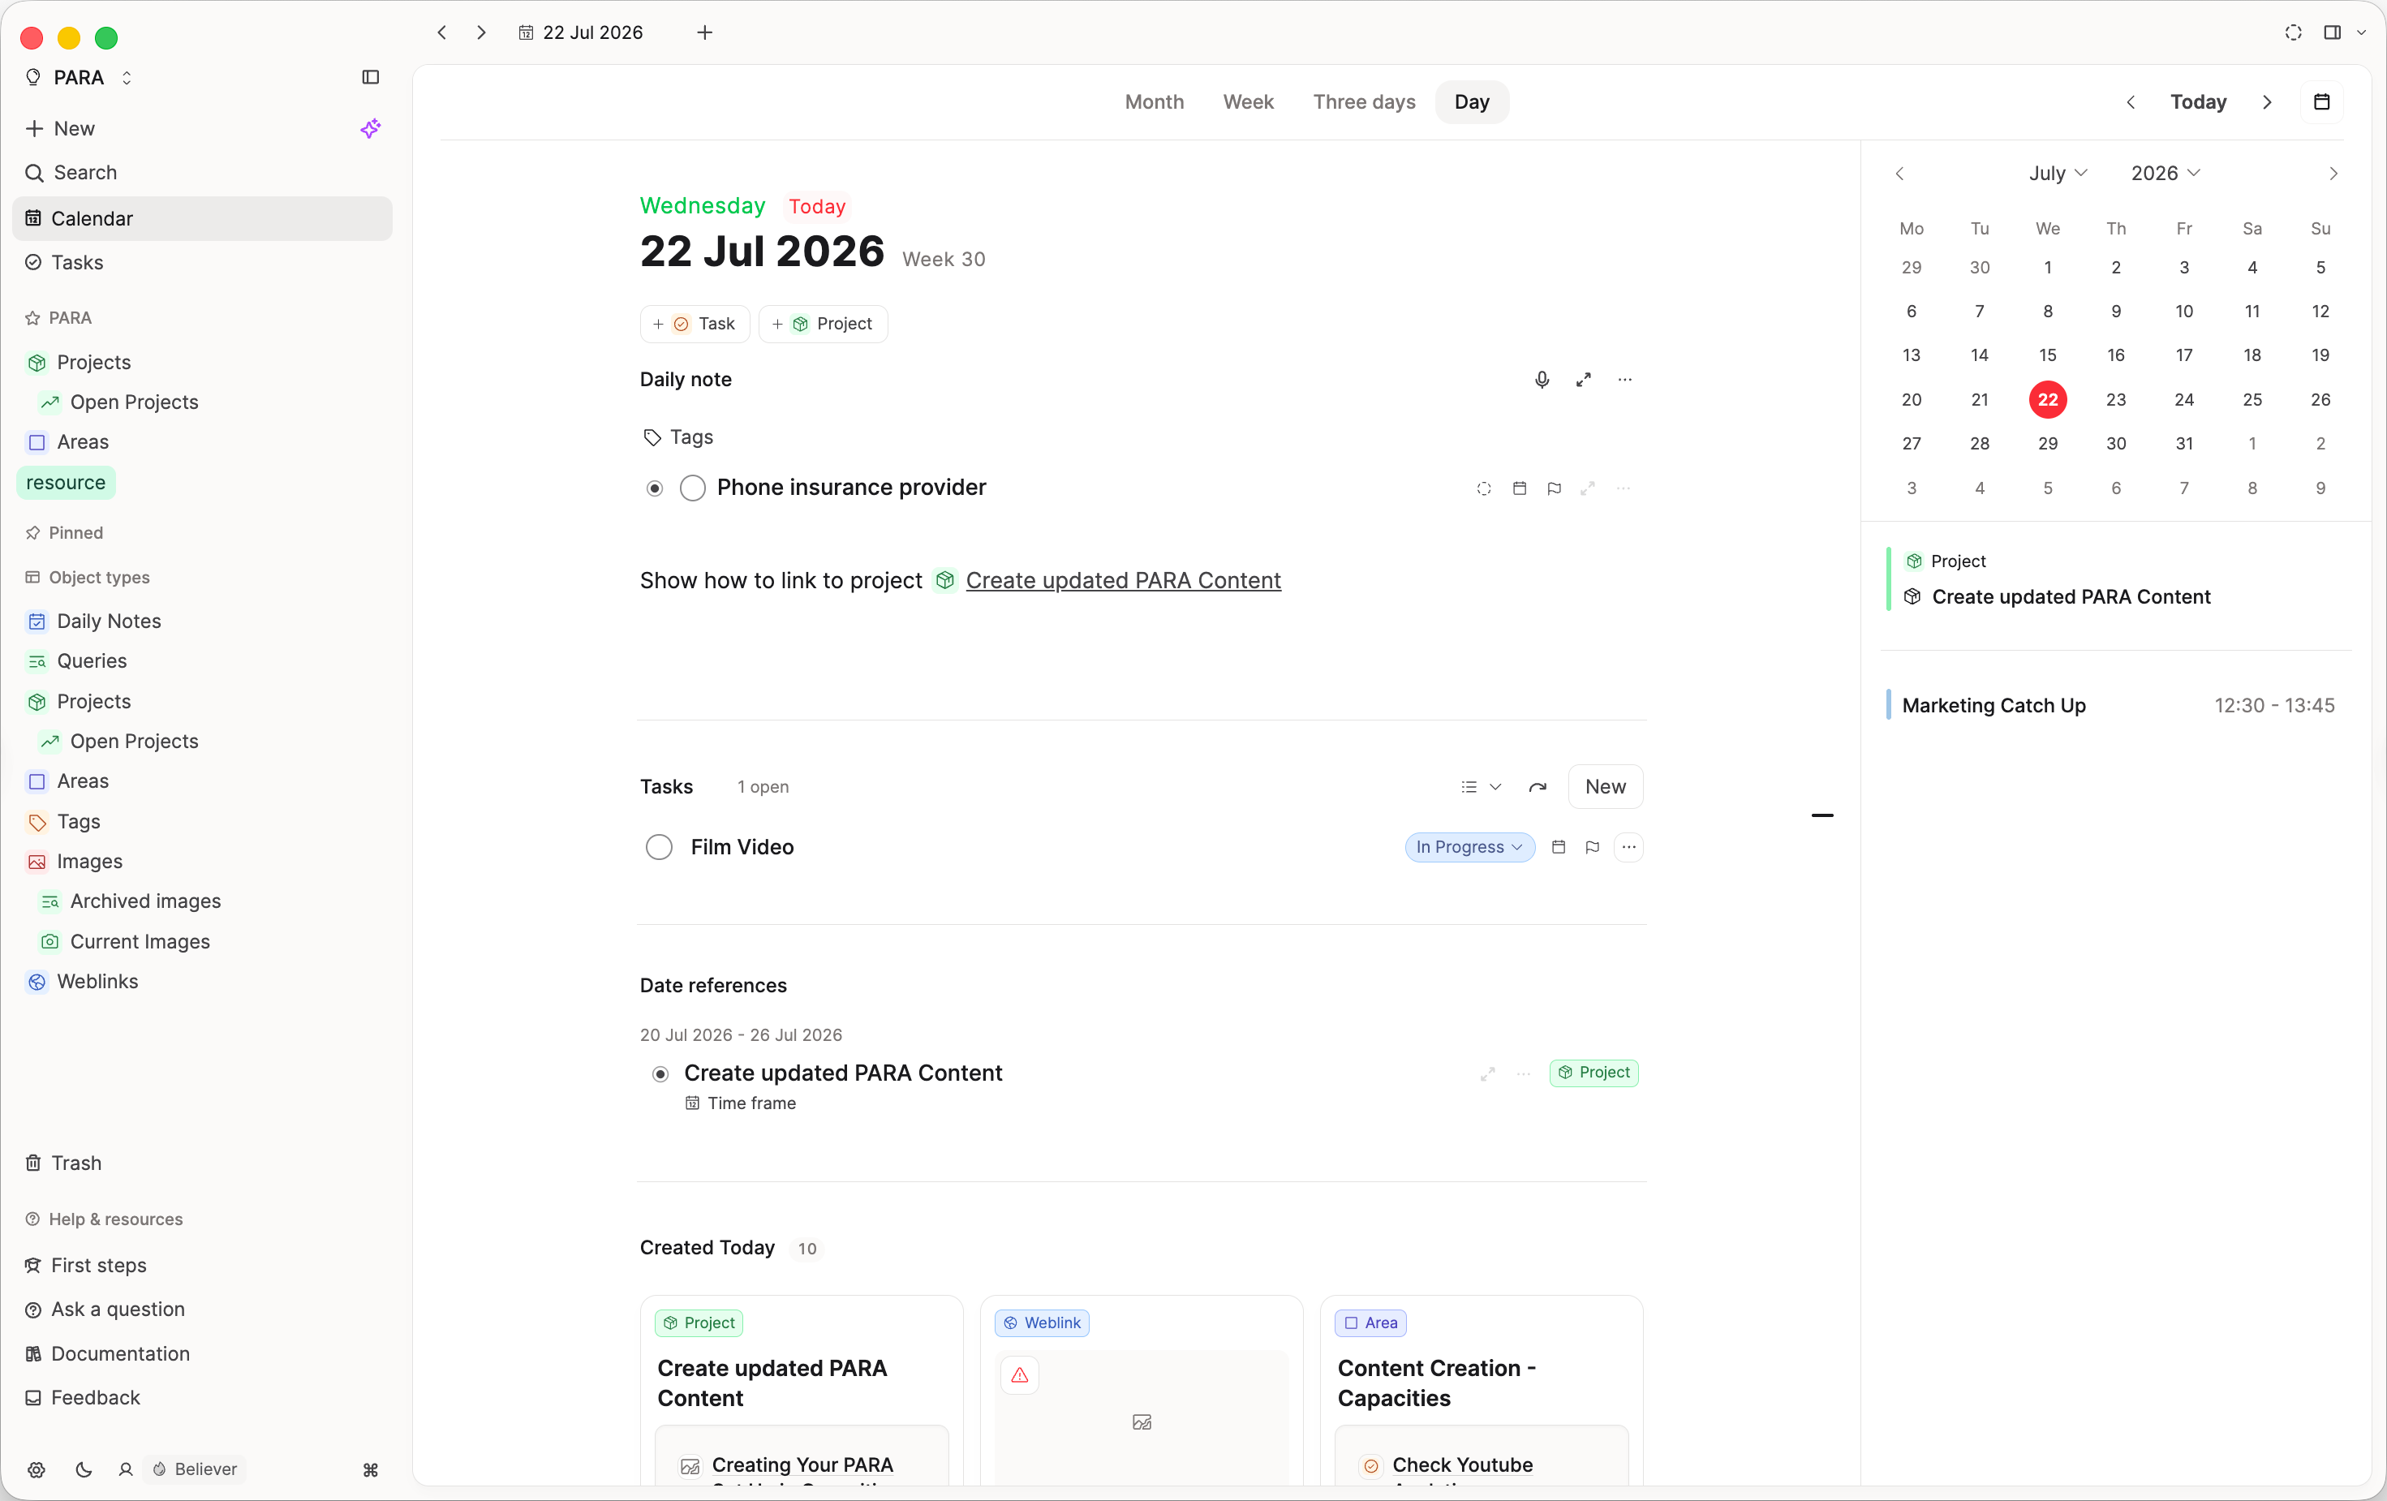
Task: Open Content Creation - Capacities area card
Action: point(1481,1390)
